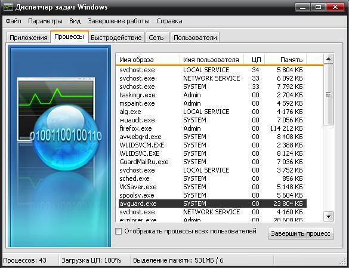Image resolution: width=349 pixels, height=268 pixels.
Task: Select svchost.exe using 4 160 КБ
Action: (x=212, y=212)
